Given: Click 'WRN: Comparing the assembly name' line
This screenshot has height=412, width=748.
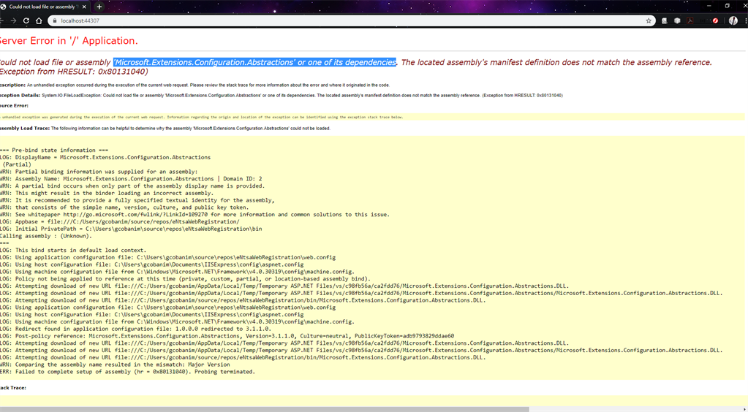Looking at the screenshot, I should 115,365.
